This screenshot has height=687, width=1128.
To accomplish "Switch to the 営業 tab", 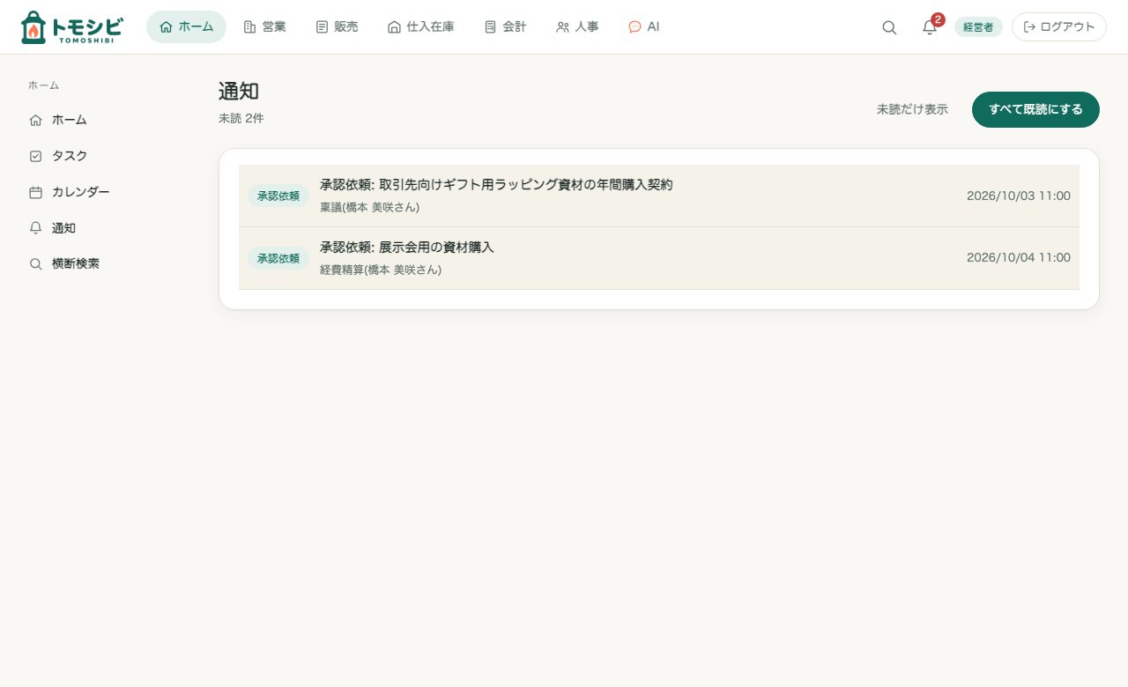I will pos(264,27).
